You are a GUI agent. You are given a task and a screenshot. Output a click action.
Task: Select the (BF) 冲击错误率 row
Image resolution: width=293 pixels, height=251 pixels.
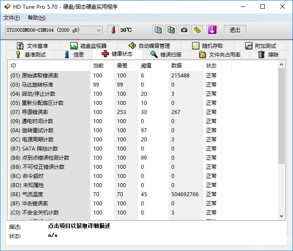click(120, 203)
